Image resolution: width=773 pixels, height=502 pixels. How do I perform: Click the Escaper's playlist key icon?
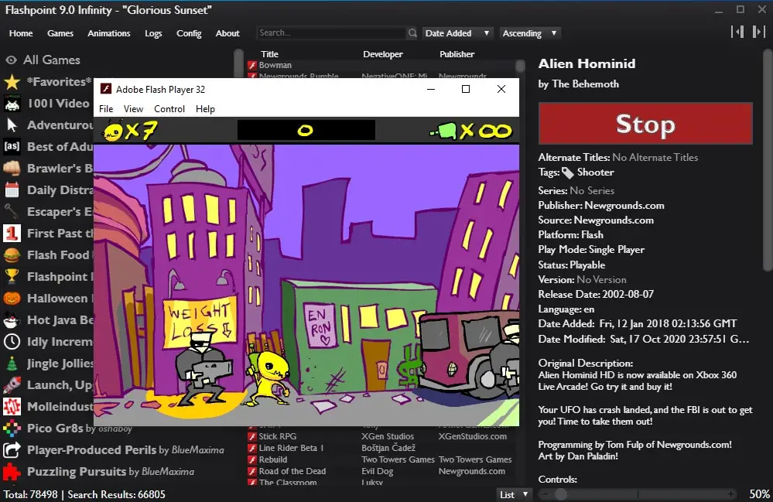point(12,211)
